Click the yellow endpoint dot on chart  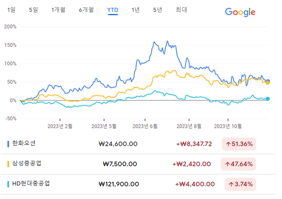pyautogui.click(x=268, y=83)
